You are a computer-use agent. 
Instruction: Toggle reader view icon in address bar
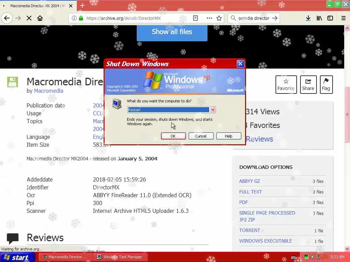(195, 18)
